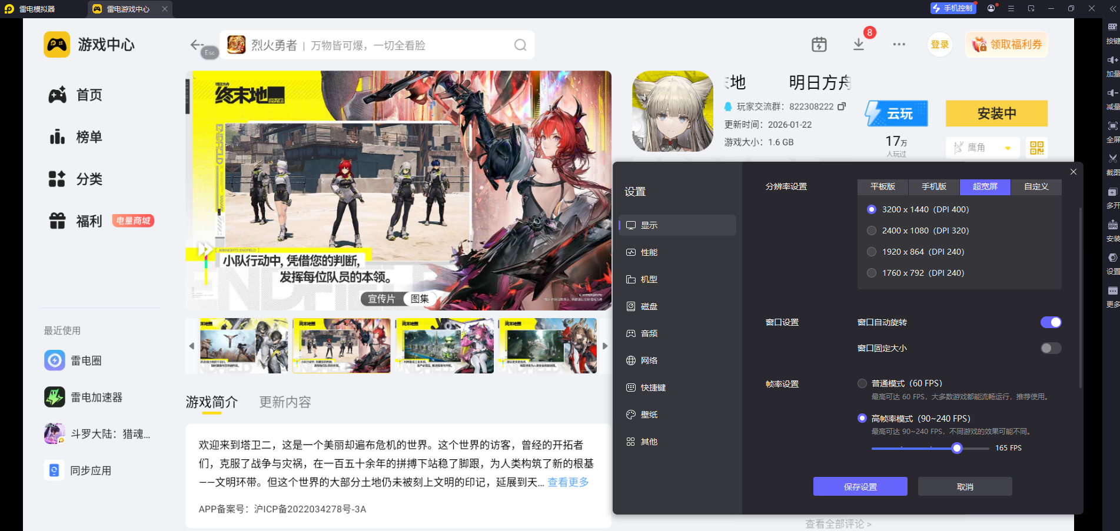Image resolution: width=1120 pixels, height=531 pixels.
Task: Click the blue 云玩 cloud play button
Action: 896,113
